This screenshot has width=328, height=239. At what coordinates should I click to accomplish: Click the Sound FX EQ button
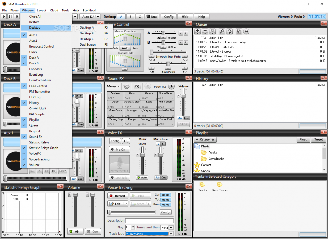[137, 86]
